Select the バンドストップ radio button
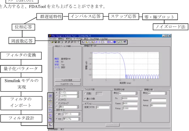Screen dimensions: 189x131 click(57, 103)
